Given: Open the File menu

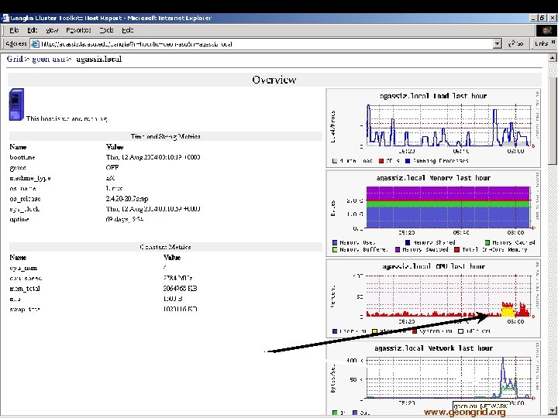Looking at the screenshot, I should click(14, 30).
